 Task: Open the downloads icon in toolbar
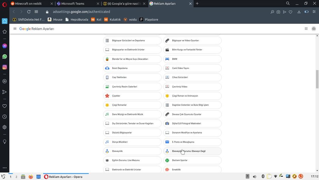click(x=299, y=12)
